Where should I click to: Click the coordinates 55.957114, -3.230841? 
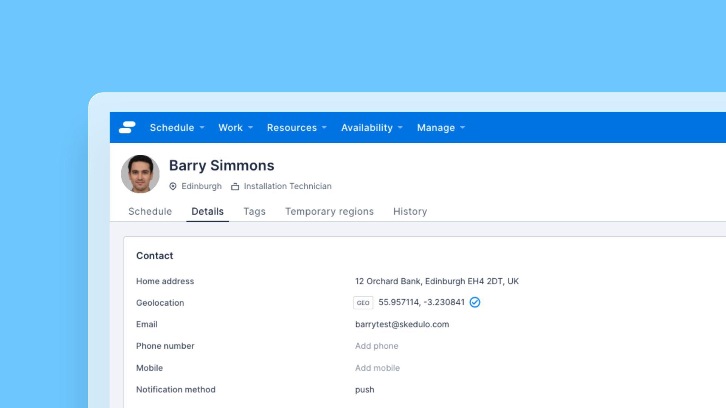[421, 302]
